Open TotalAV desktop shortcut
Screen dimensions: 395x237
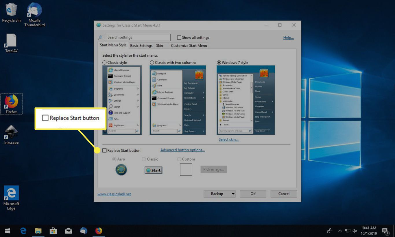click(11, 43)
